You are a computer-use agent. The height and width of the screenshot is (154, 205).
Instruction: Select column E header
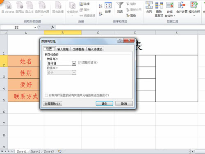coord(177,33)
